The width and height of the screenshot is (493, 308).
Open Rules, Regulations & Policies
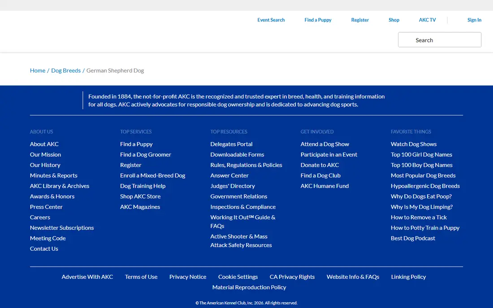point(246,165)
